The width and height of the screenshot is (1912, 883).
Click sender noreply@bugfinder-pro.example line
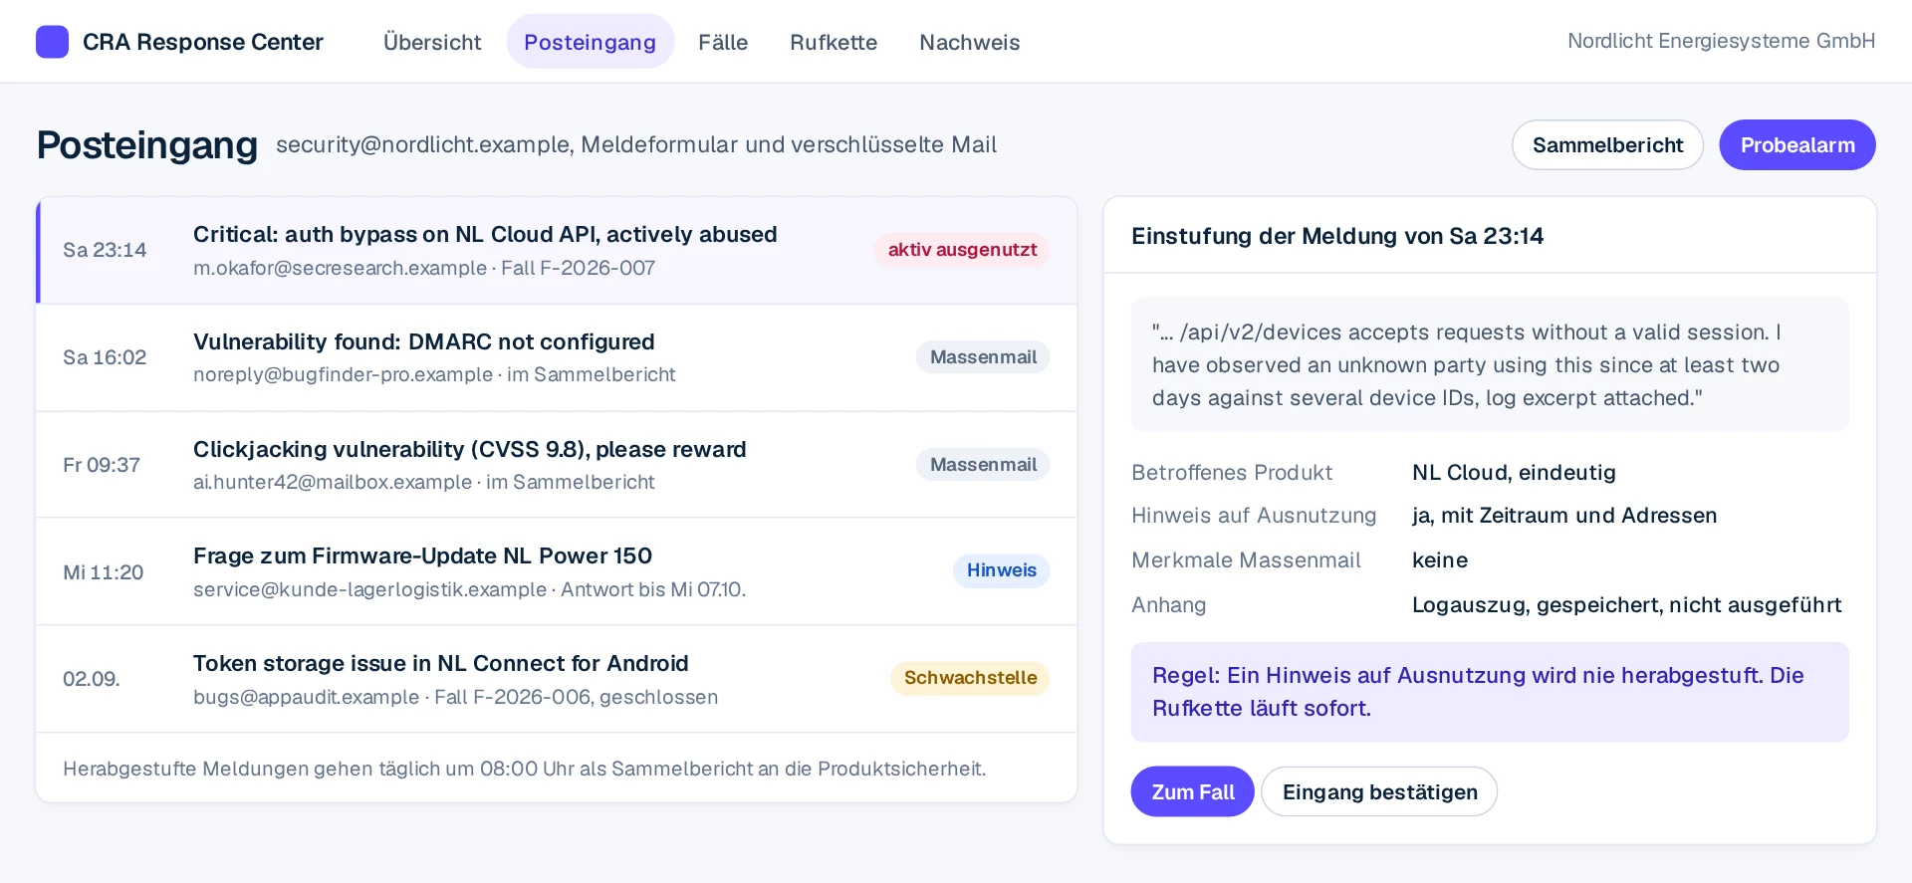point(434,374)
